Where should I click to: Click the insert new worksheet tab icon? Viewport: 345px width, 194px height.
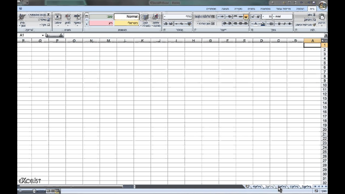click(x=247, y=186)
